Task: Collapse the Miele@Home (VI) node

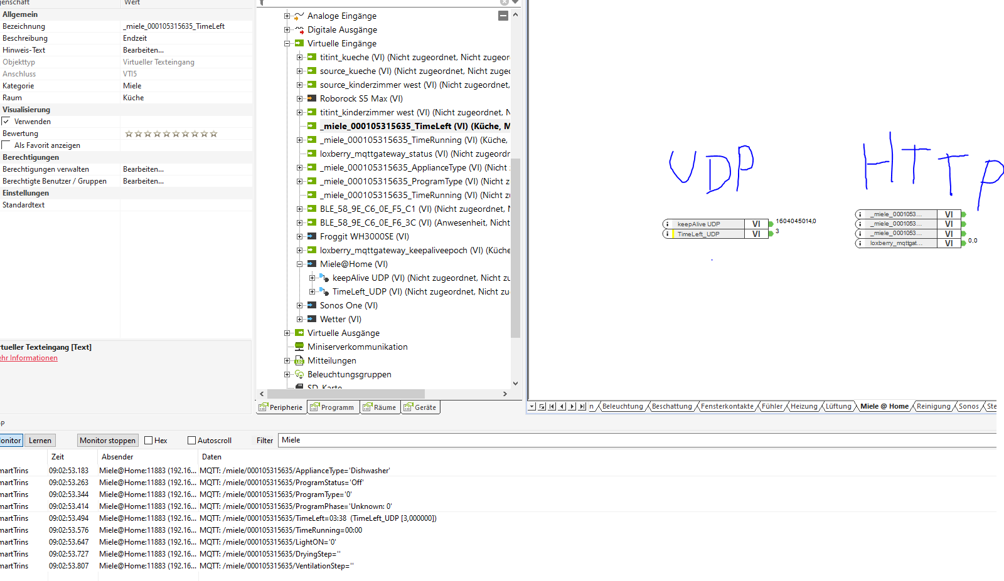Action: click(299, 264)
